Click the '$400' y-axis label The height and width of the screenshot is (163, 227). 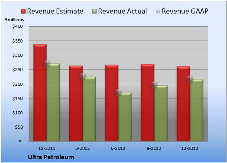pos(17,26)
